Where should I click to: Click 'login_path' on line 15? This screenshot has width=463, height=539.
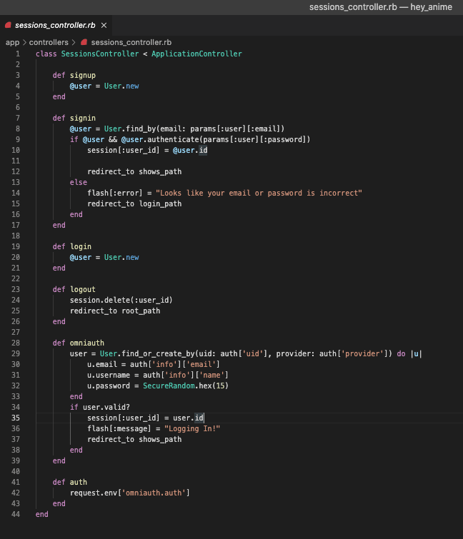[x=160, y=204]
